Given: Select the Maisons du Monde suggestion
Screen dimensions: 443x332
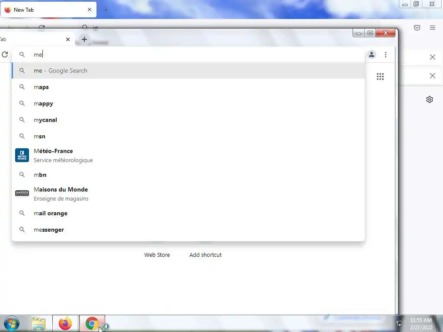Looking at the screenshot, I should [188, 194].
